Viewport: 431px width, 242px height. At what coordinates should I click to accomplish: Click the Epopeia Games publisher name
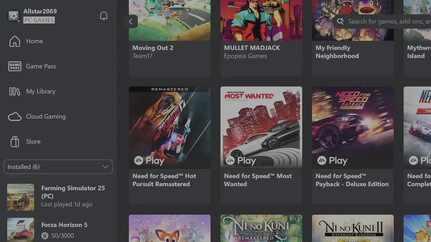pyautogui.click(x=245, y=56)
